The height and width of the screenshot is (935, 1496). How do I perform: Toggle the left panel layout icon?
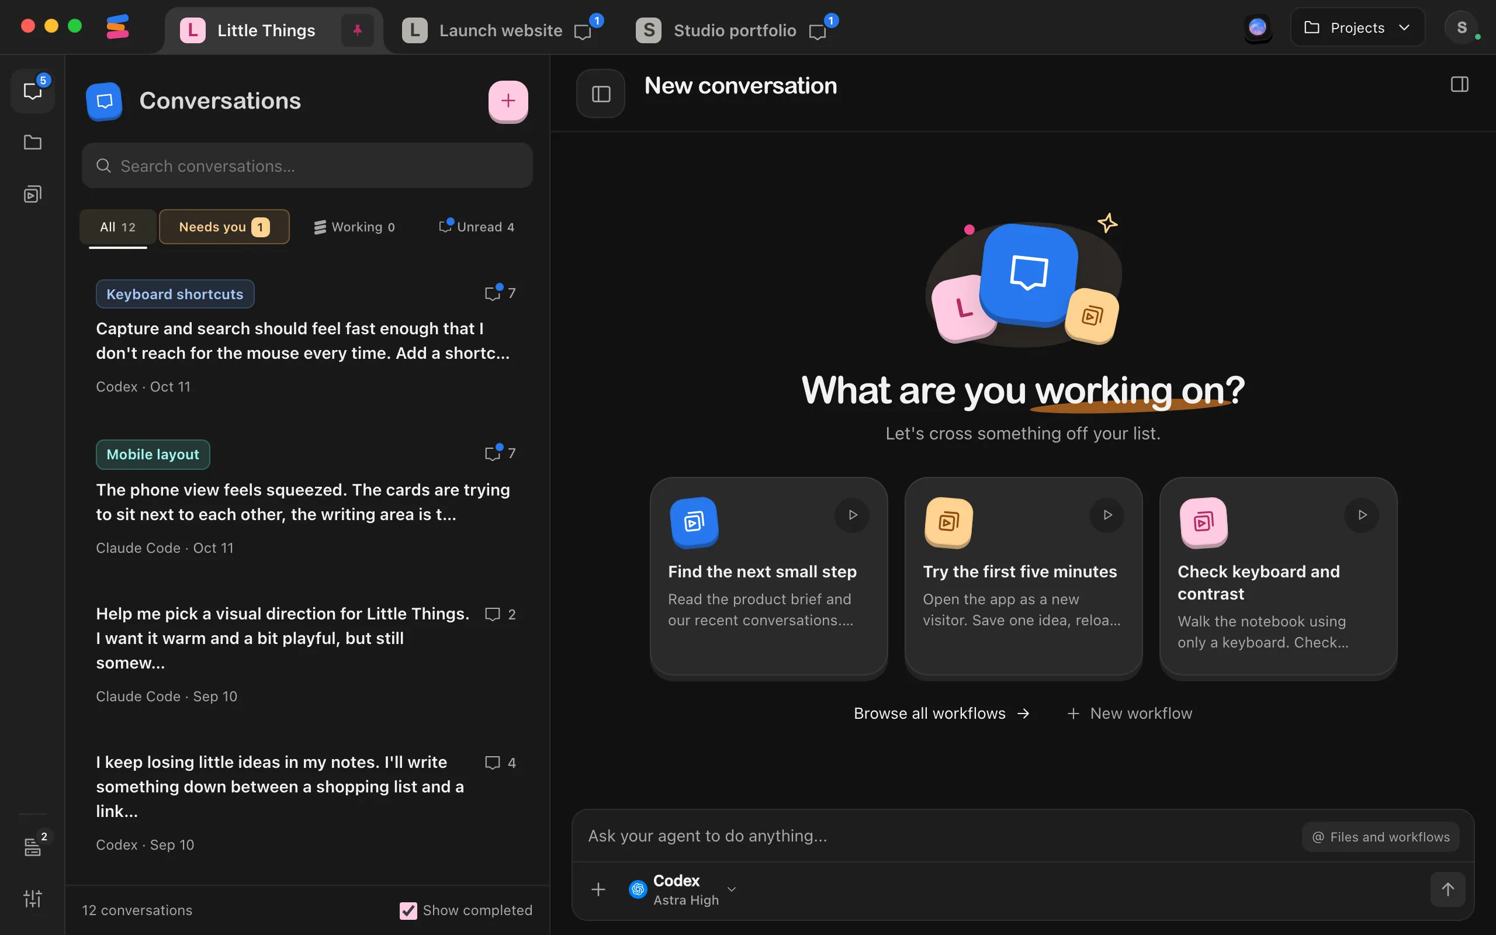coord(601,94)
